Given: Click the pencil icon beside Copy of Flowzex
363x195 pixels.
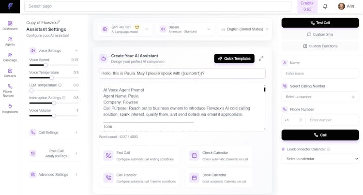Looking at the screenshot, I should tap(59, 22).
